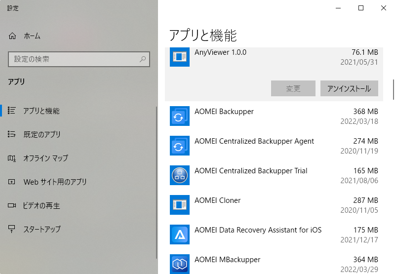Click the app list vertical scrollbar
This screenshot has height=274, width=395.
[393, 90]
